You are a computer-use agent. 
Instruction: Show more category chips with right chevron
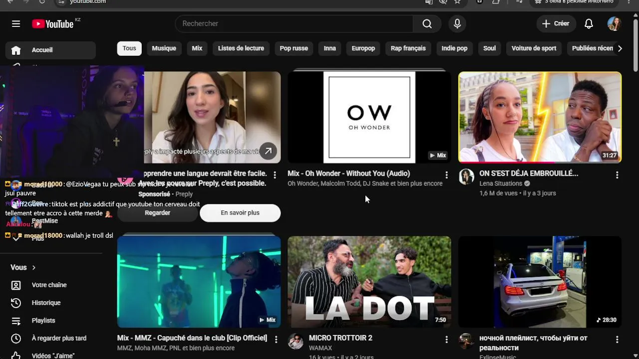tap(620, 48)
